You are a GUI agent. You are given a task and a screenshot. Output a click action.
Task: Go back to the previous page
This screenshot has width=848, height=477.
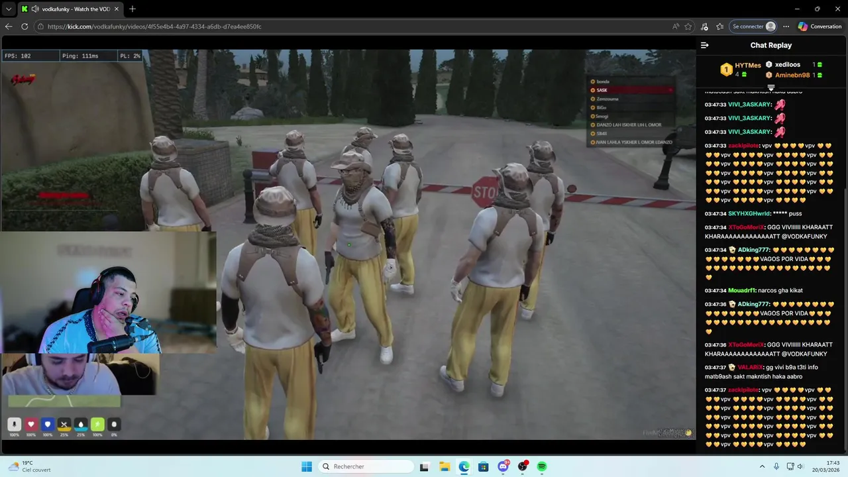pyautogui.click(x=9, y=26)
